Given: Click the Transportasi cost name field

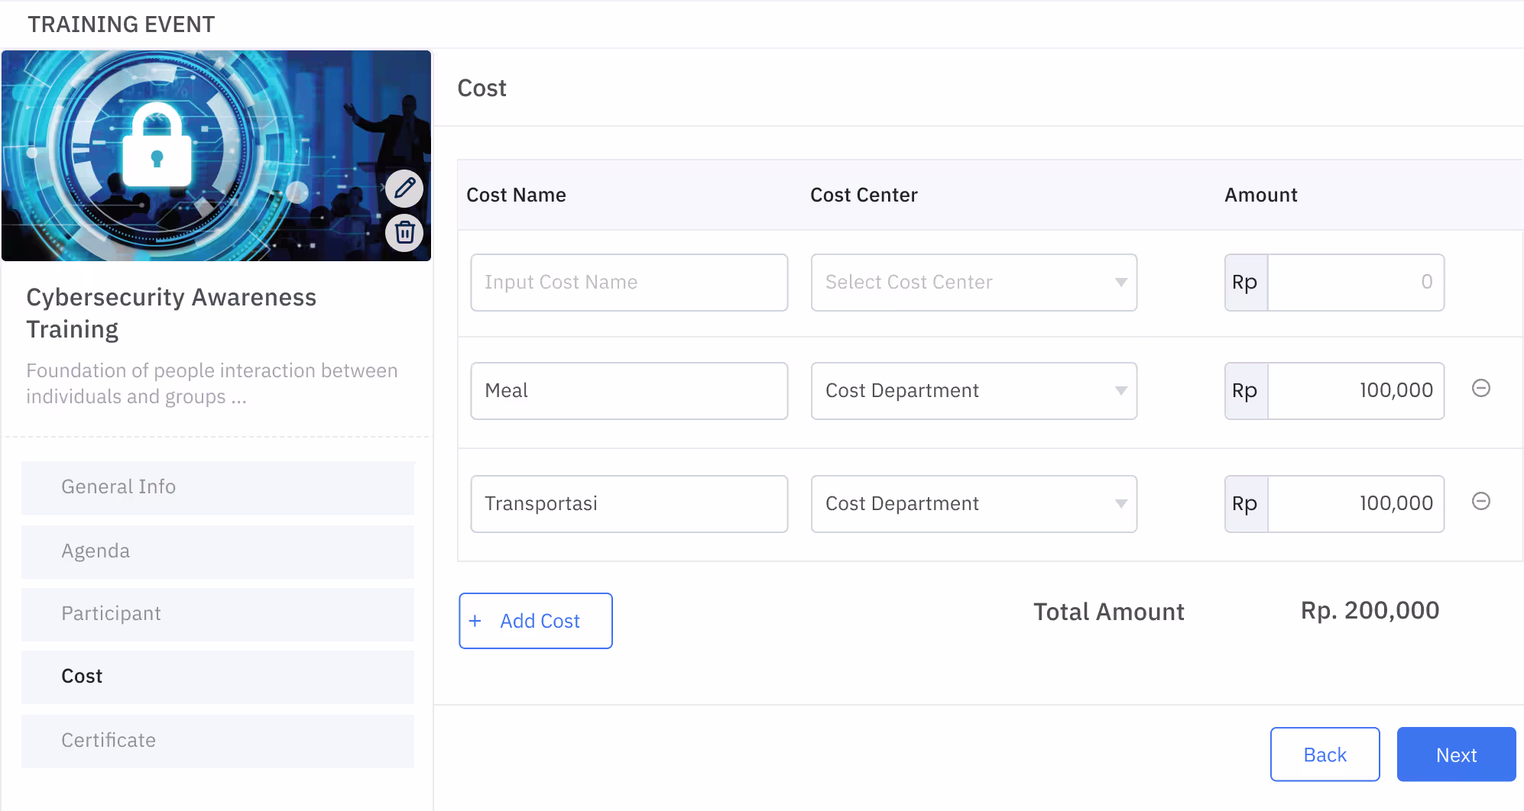Looking at the screenshot, I should (x=629, y=504).
